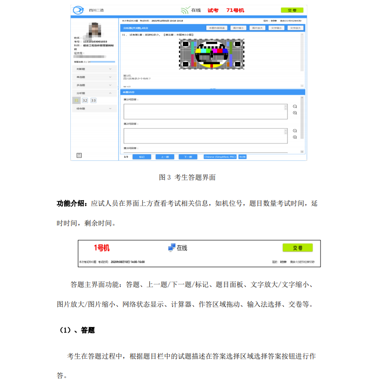The height and width of the screenshot is (386, 373).
Task: Click network computers icon in lower header strip
Action: [x=171, y=247]
